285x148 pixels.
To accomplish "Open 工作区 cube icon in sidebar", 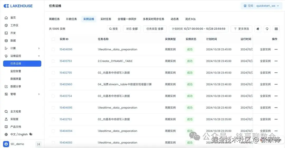I will pos(6,25).
